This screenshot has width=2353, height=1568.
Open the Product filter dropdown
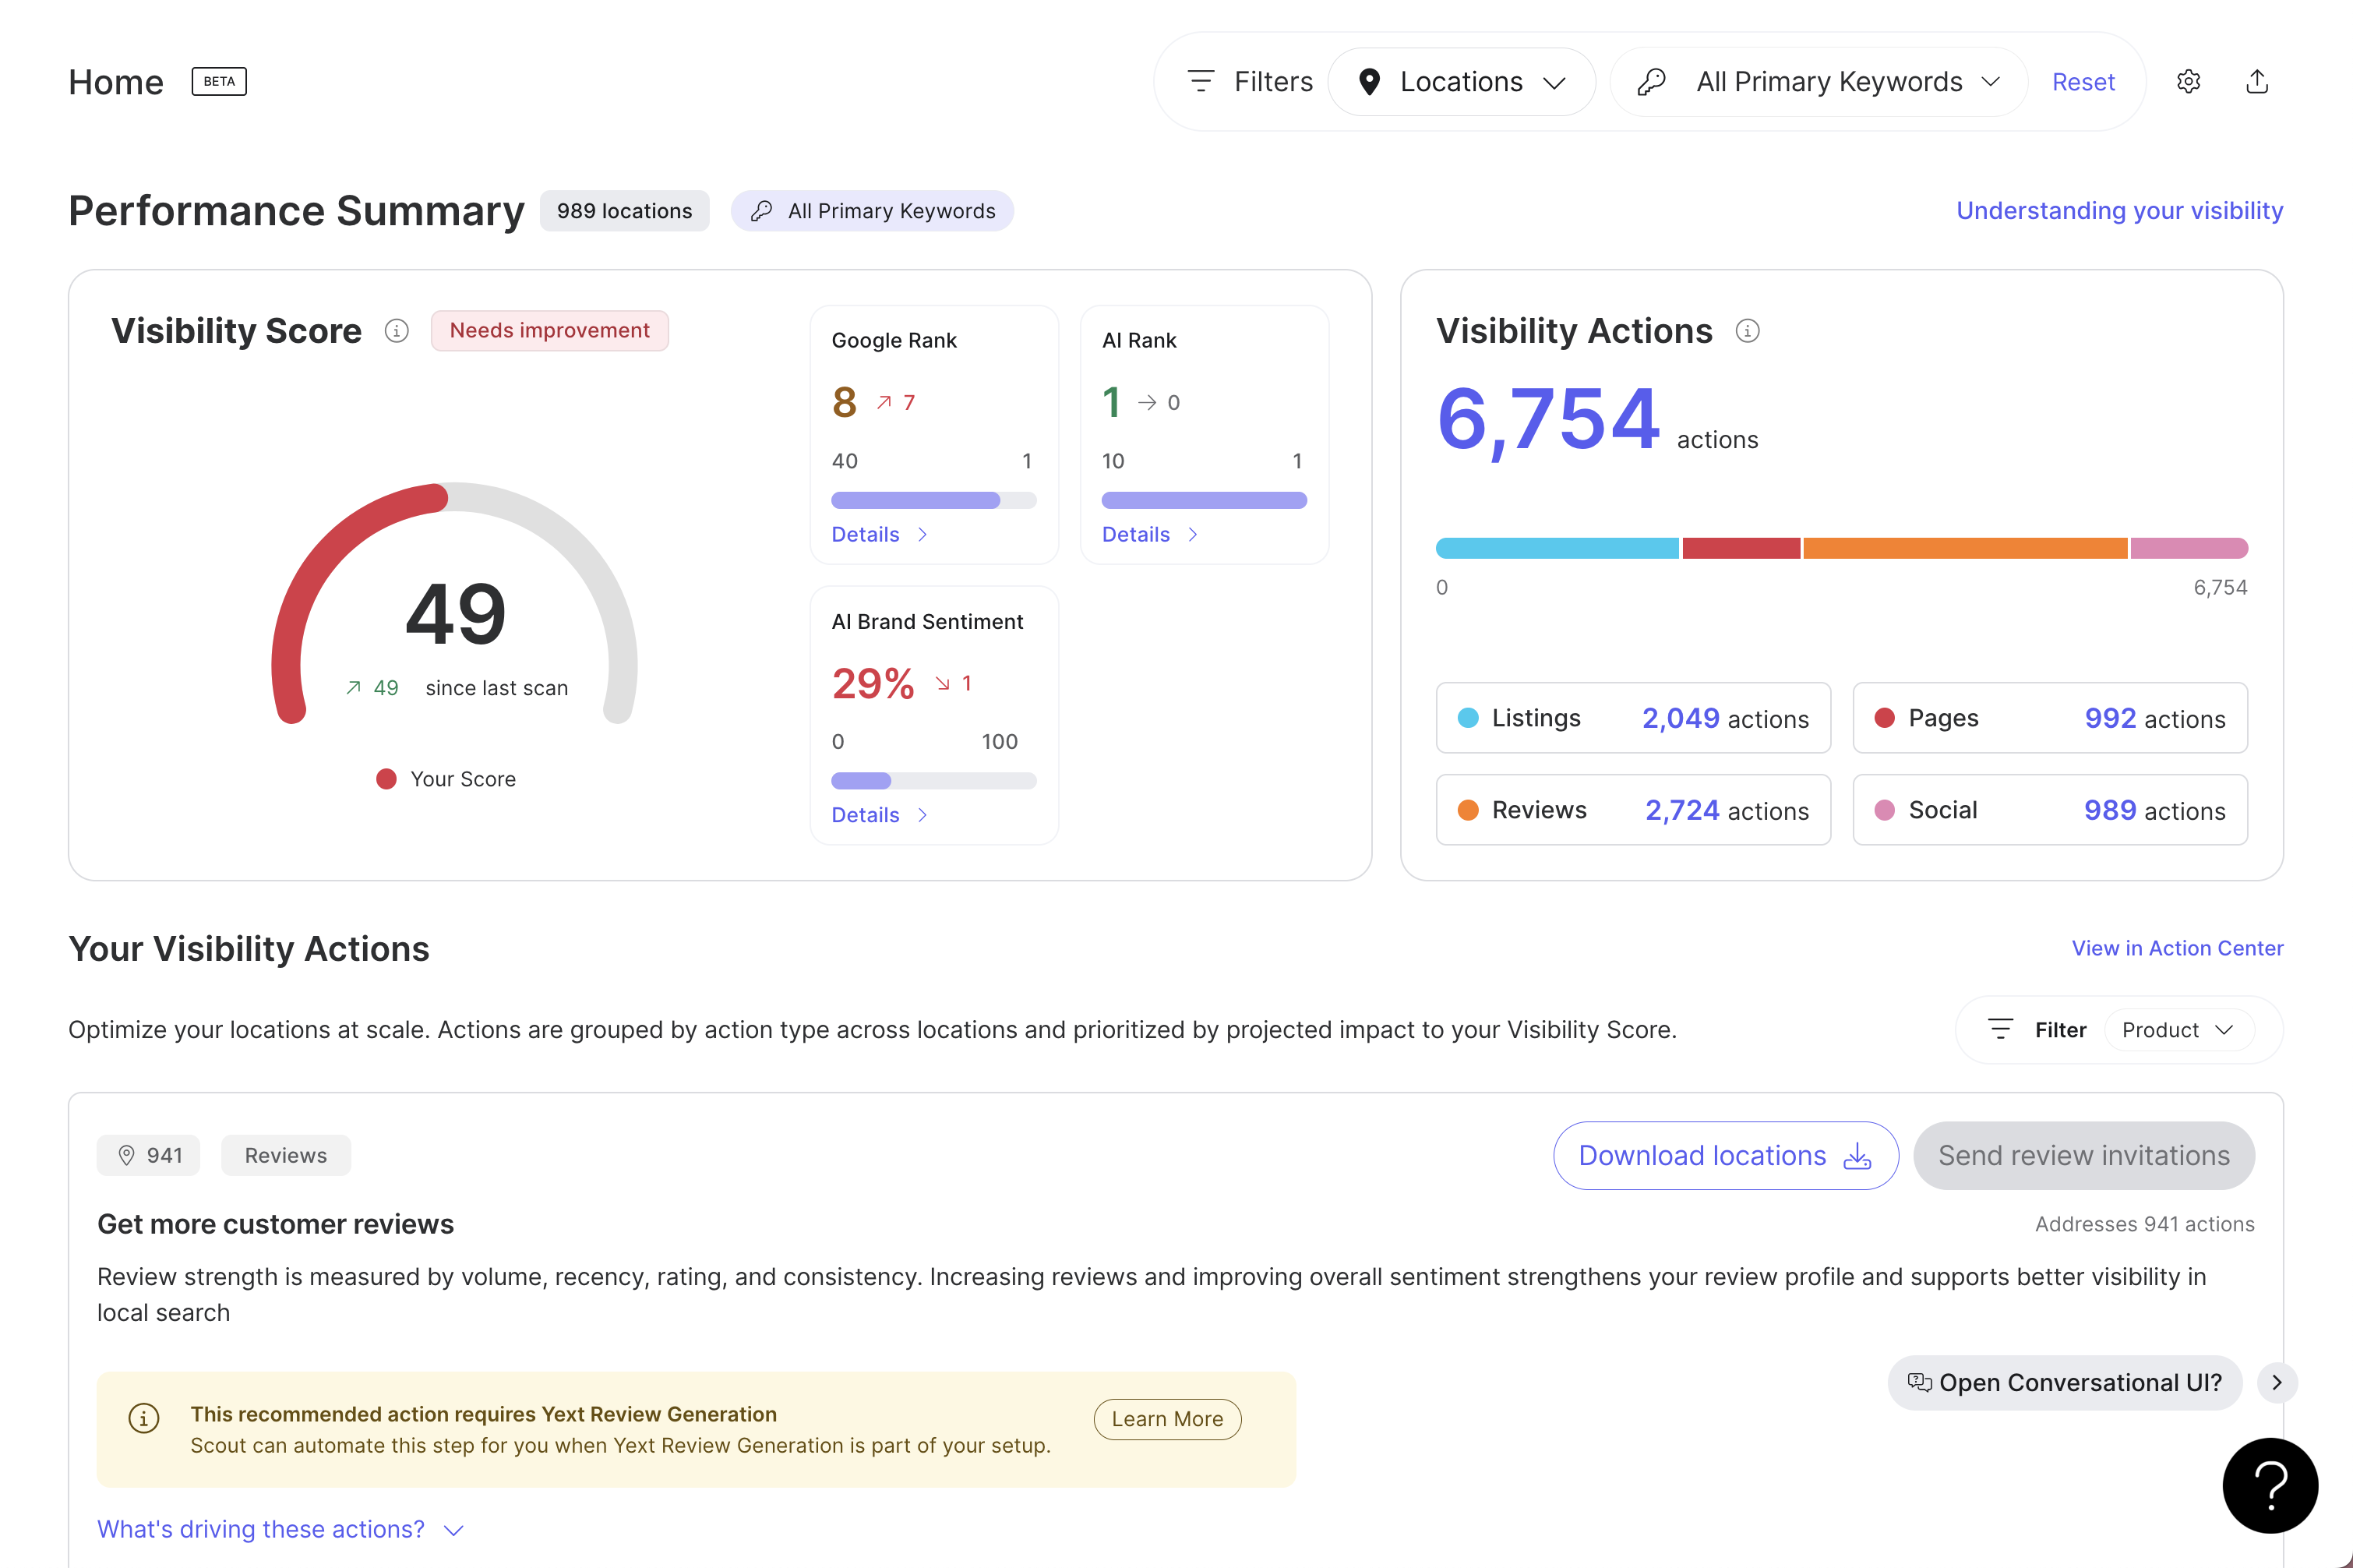[x=2178, y=1030]
